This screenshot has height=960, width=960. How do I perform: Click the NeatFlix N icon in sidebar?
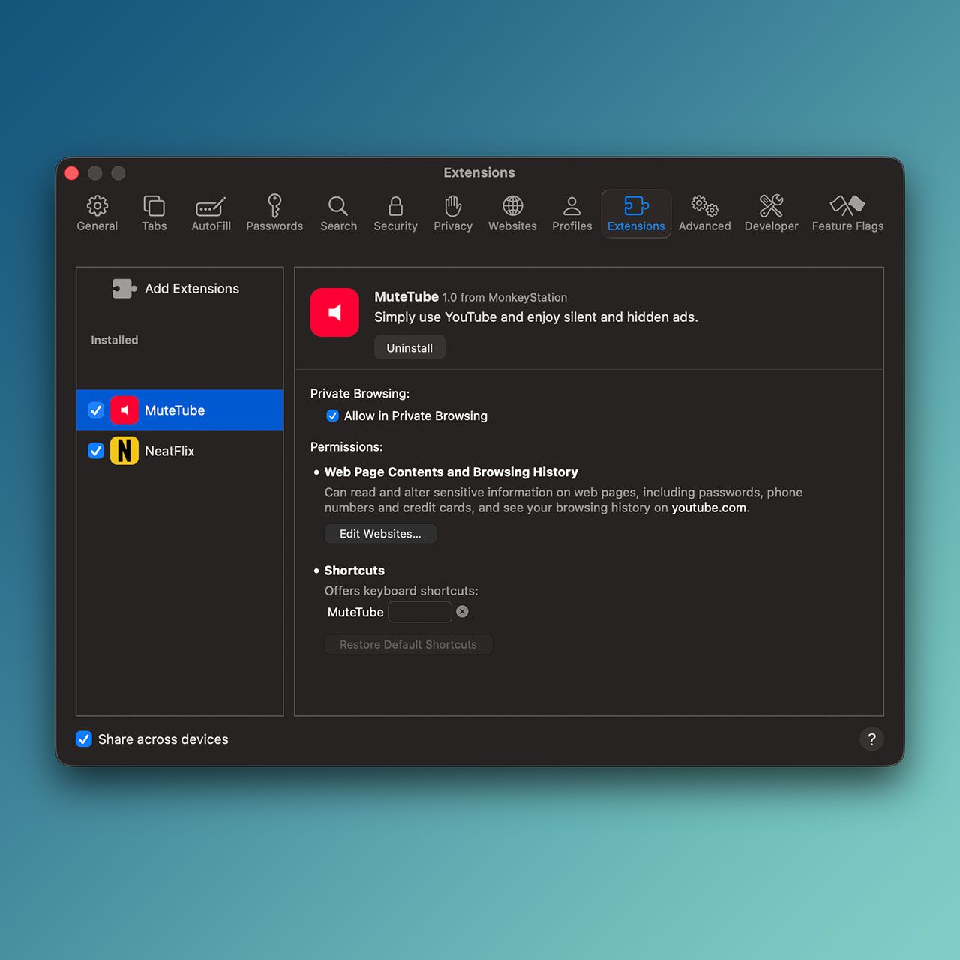pyautogui.click(x=124, y=451)
